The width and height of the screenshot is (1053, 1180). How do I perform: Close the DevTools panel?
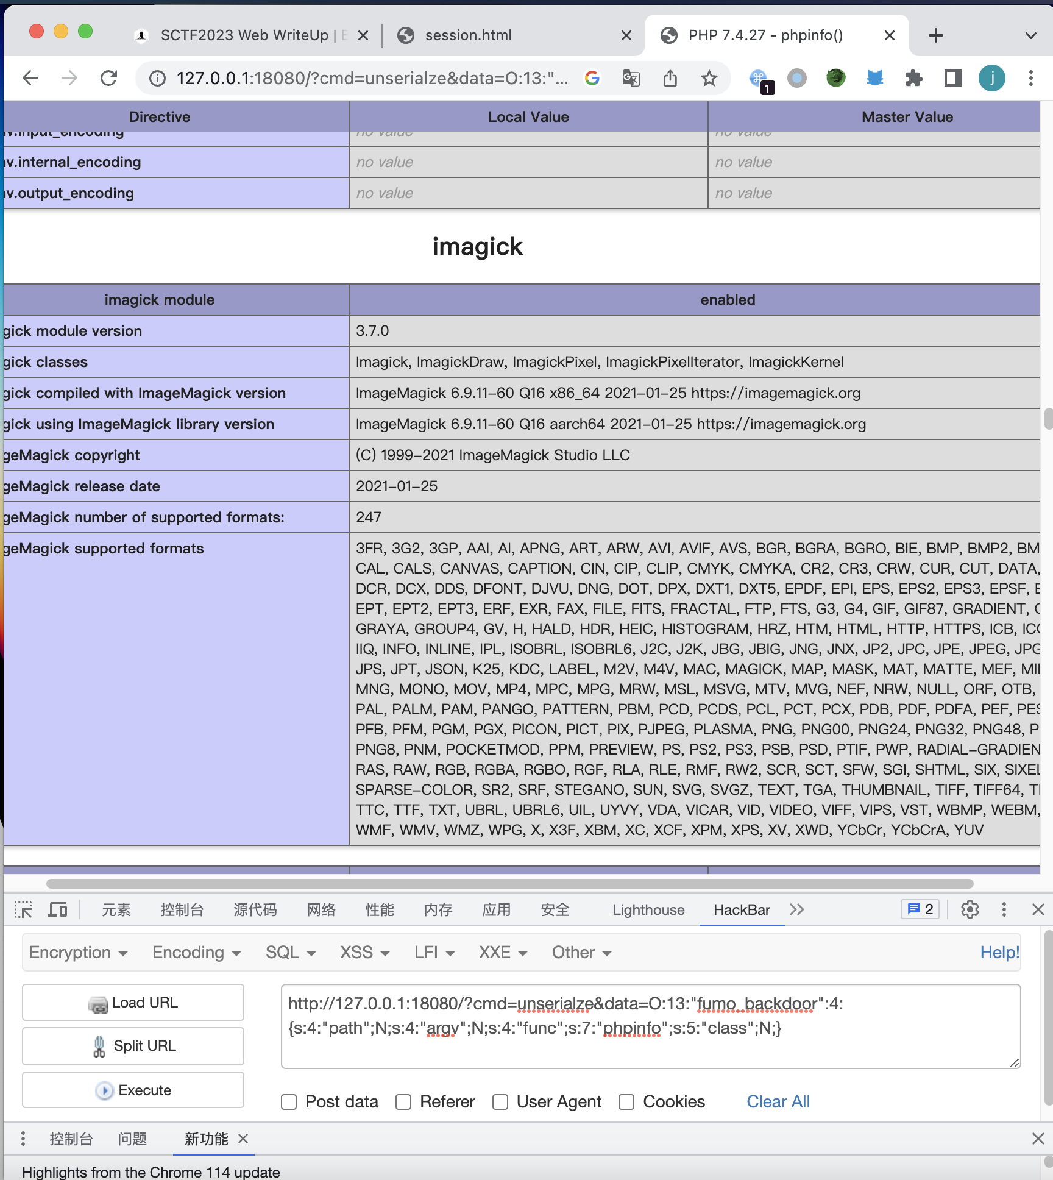pyautogui.click(x=1038, y=910)
